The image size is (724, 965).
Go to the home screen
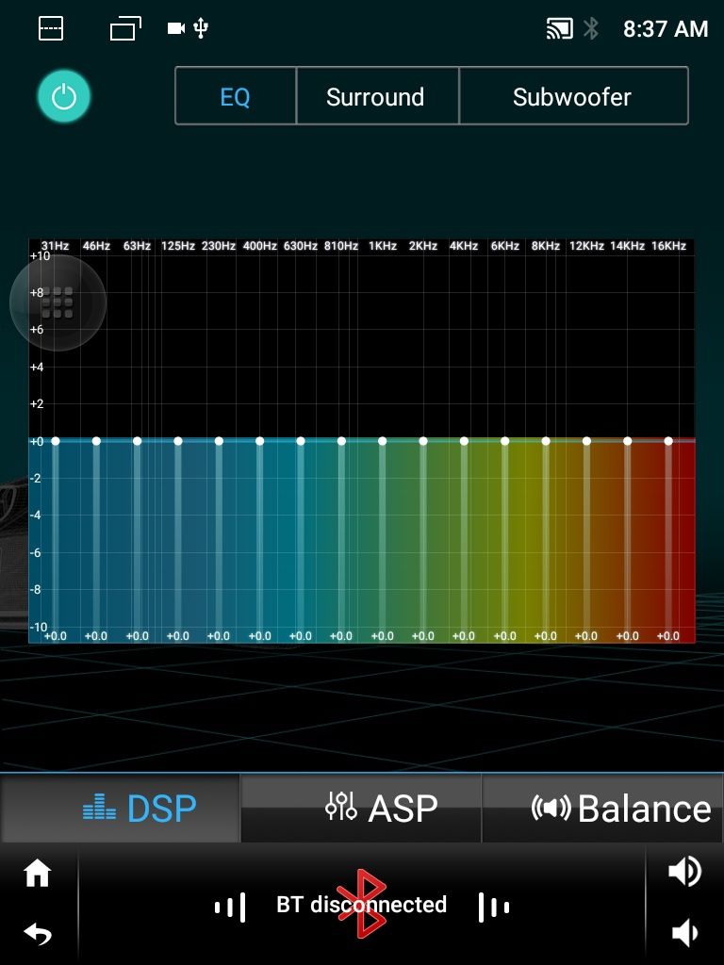click(x=38, y=873)
